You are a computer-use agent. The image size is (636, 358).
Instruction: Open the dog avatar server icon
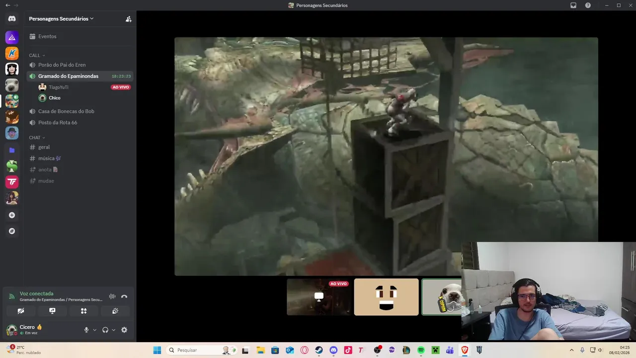pyautogui.click(x=12, y=86)
